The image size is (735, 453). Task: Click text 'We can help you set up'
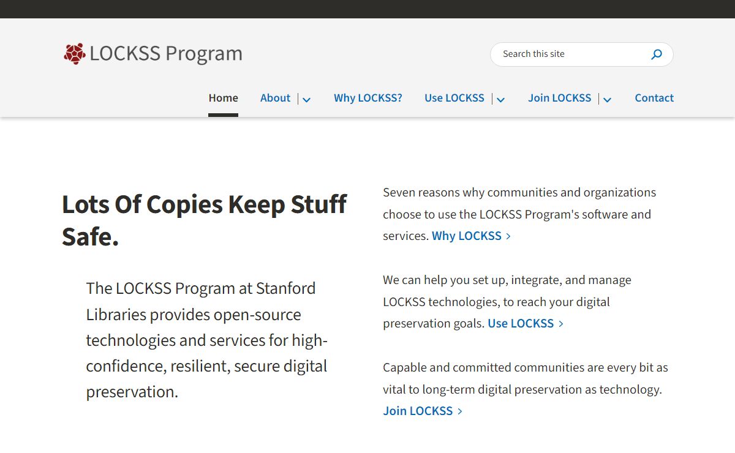coord(445,280)
